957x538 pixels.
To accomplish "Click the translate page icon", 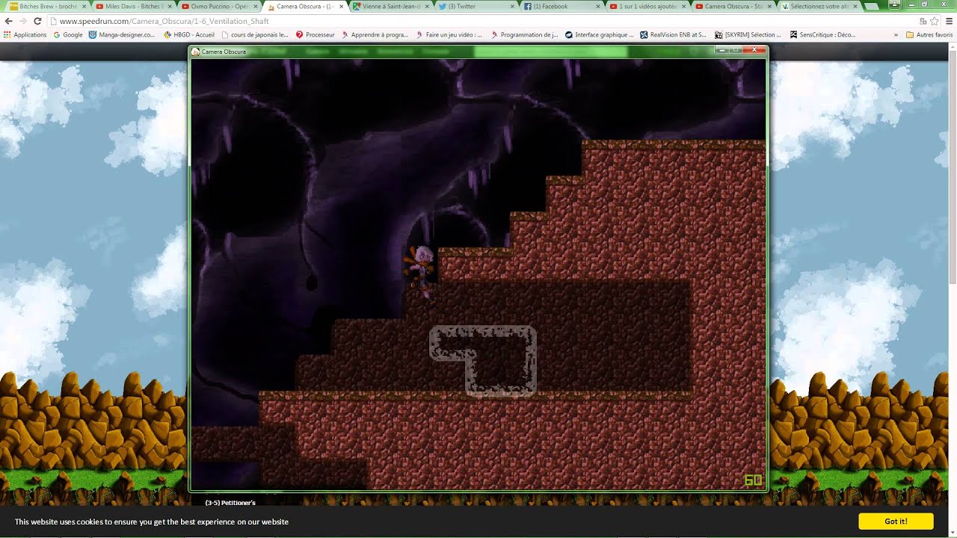I will pyautogui.click(x=923, y=21).
